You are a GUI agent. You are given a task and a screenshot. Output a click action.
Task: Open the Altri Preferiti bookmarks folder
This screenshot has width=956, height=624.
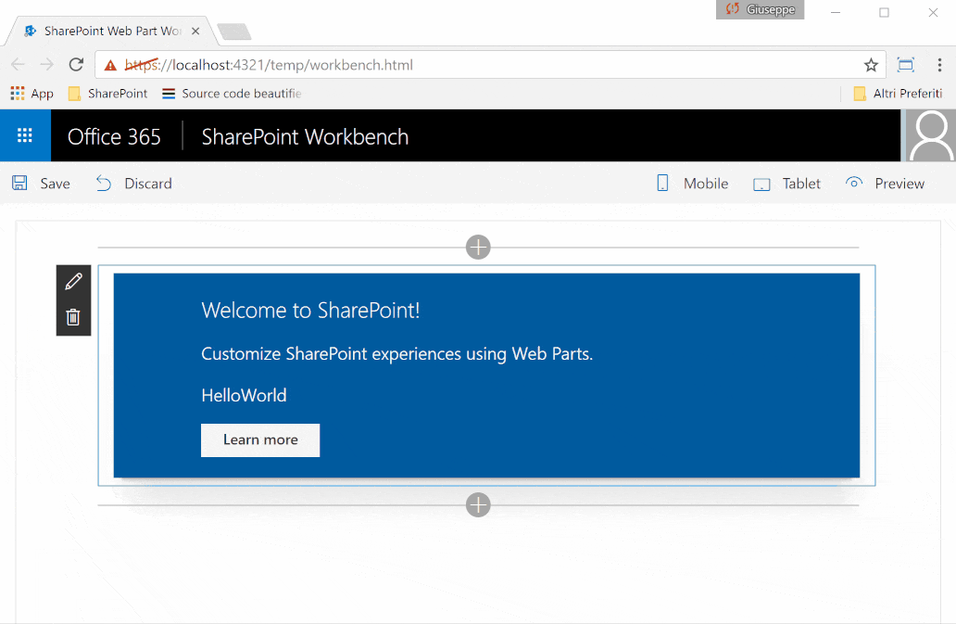coord(898,94)
